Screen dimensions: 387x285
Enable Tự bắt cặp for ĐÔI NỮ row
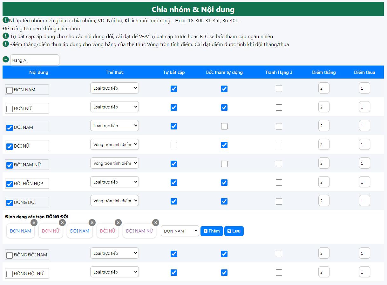(x=174, y=145)
